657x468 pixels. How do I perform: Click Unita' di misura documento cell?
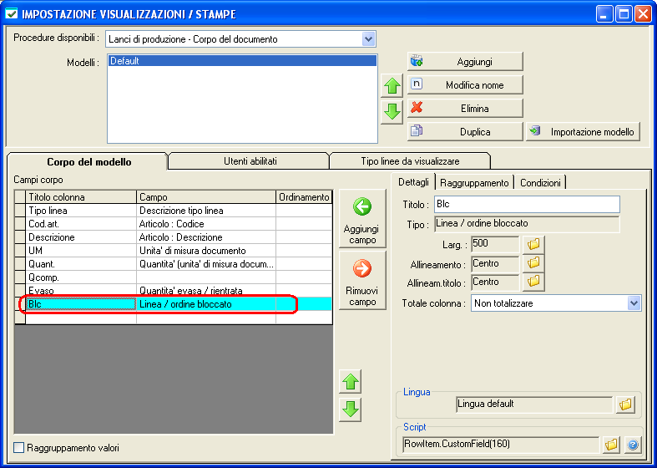[206, 251]
